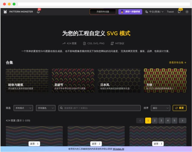Click the Tweet link
The image size is (192, 152).
(x=170, y=12)
